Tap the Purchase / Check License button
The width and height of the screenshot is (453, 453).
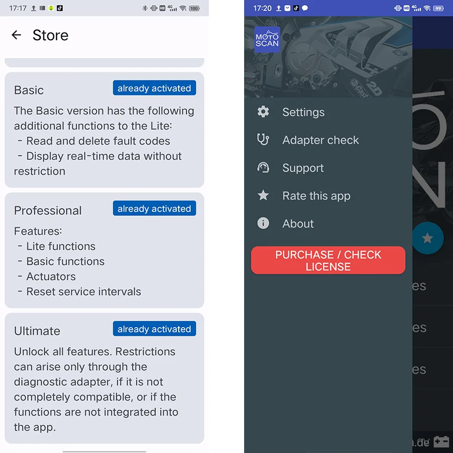pos(328,260)
